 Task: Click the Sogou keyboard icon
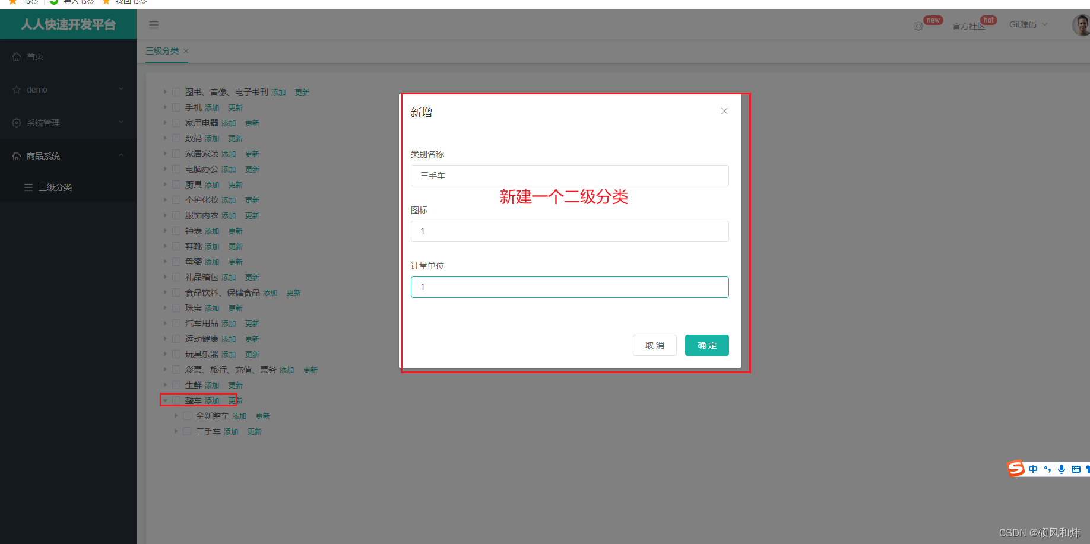(x=1076, y=469)
